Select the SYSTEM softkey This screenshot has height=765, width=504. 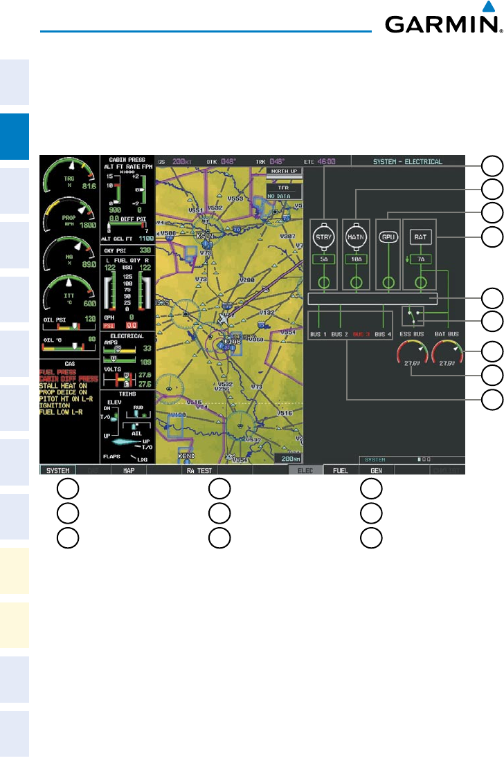pyautogui.click(x=57, y=470)
